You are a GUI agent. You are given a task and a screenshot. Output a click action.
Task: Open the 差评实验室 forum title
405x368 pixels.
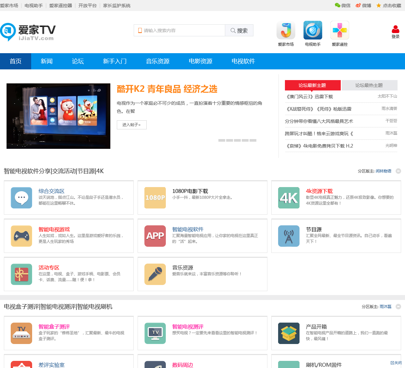(52, 365)
